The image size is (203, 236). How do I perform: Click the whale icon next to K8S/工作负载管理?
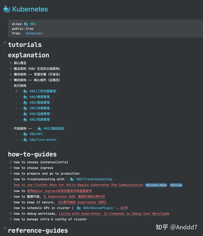point(25,91)
